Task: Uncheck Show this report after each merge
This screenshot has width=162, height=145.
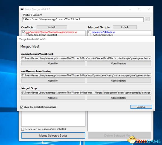Action: (22, 107)
